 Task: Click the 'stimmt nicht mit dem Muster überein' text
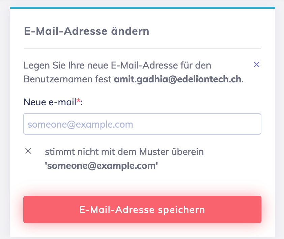click(x=124, y=152)
